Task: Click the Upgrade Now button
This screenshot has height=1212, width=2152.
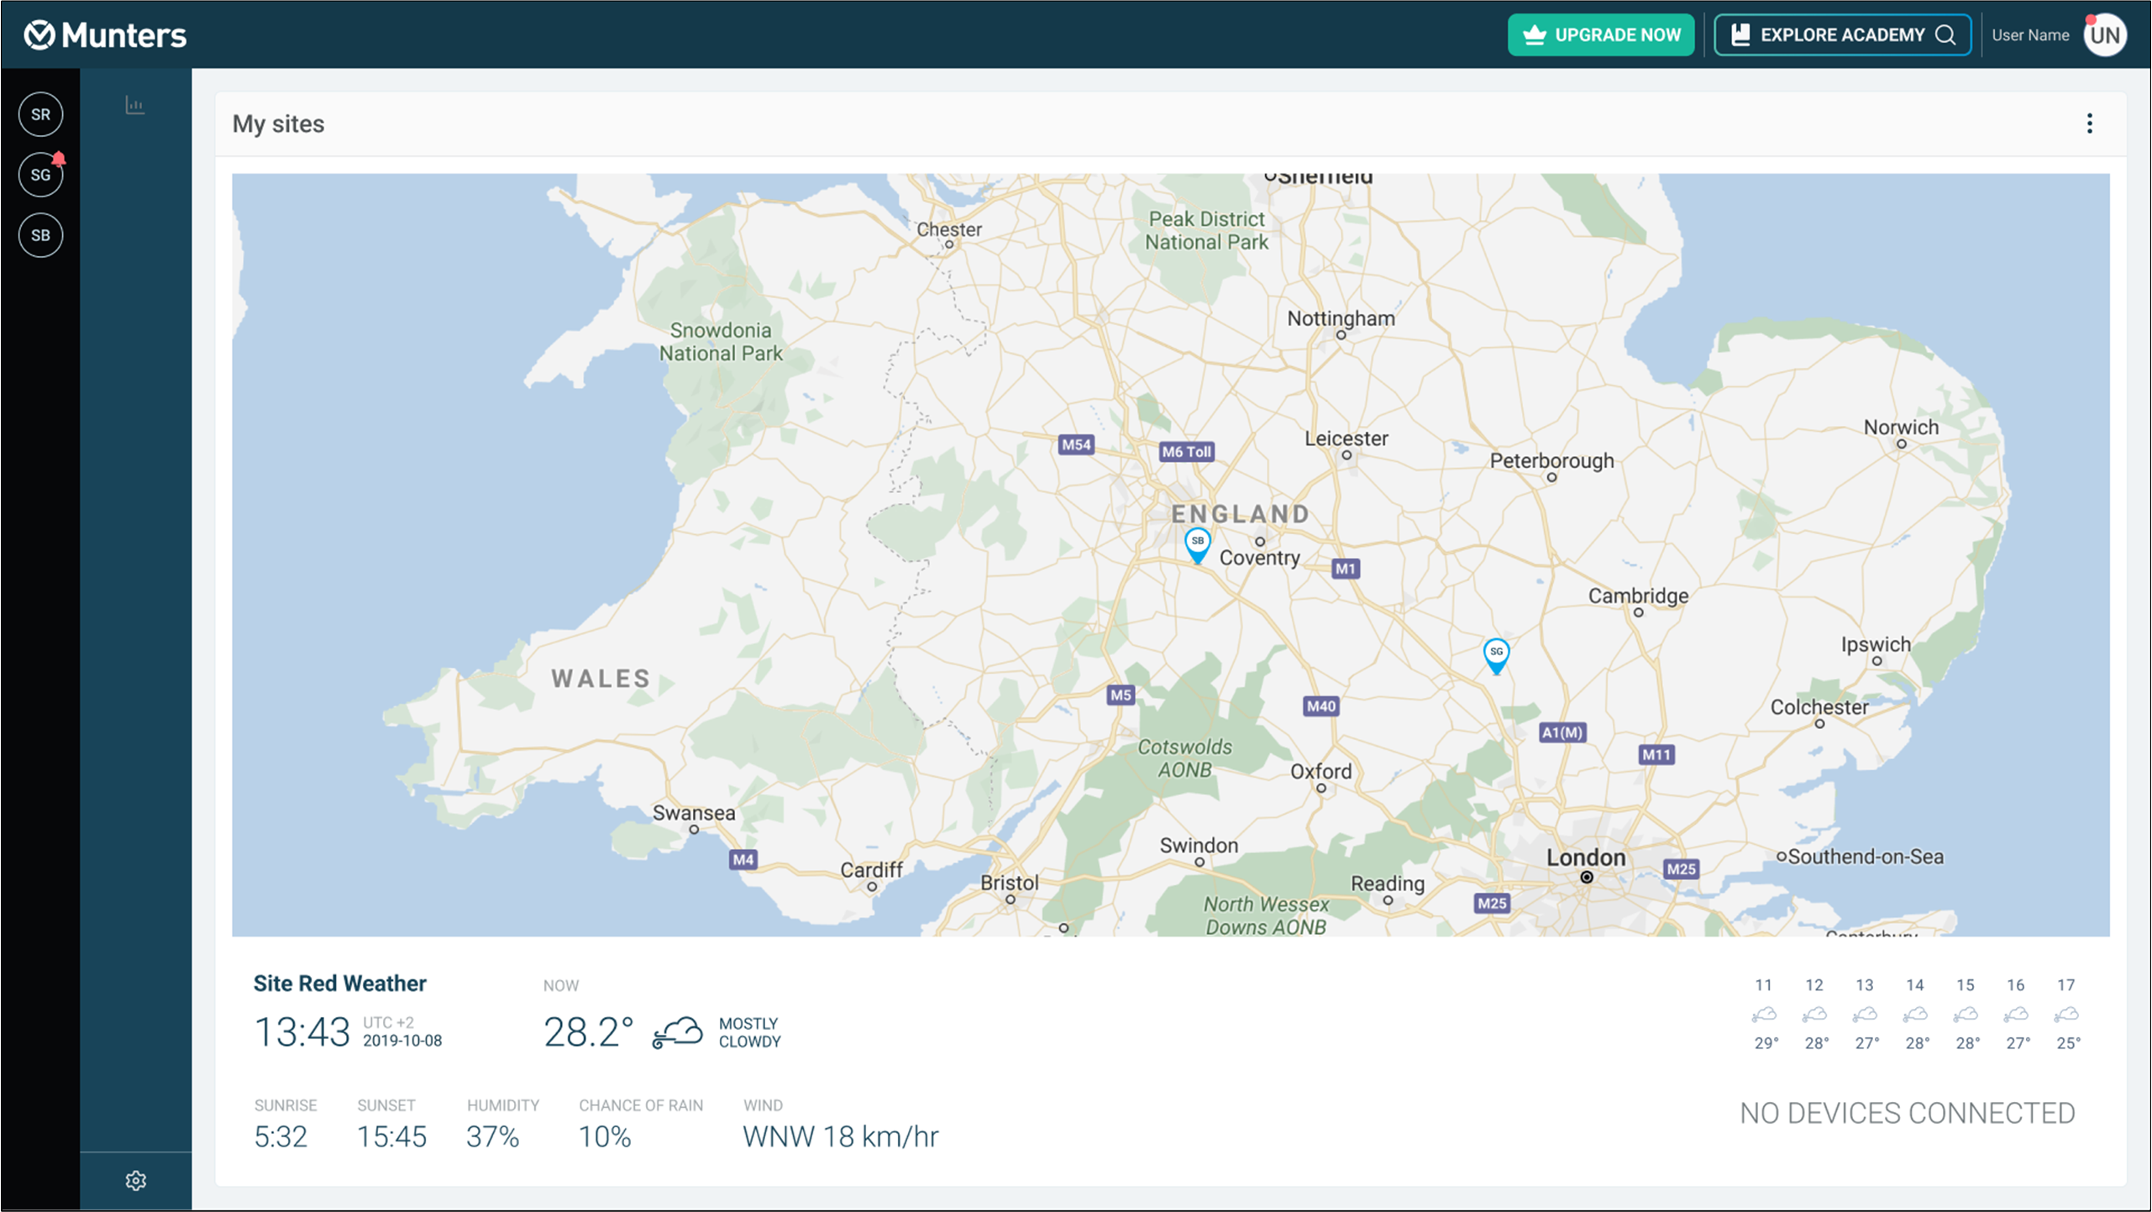Action: [1600, 35]
